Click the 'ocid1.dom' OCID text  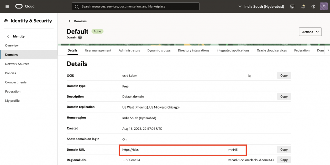click(130, 76)
